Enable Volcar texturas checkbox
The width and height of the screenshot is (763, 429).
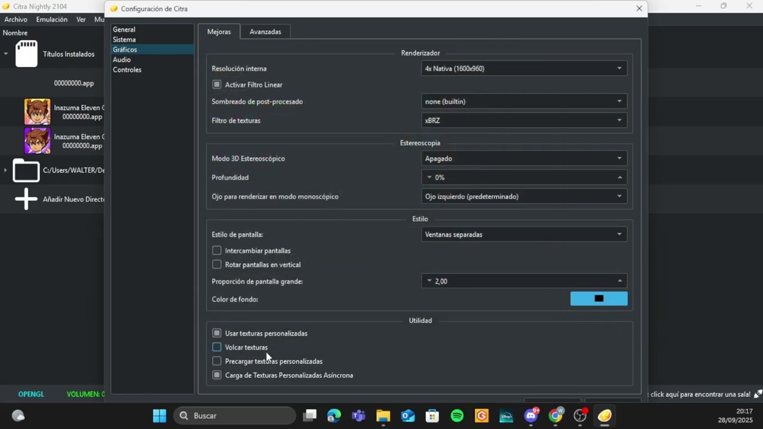216,347
